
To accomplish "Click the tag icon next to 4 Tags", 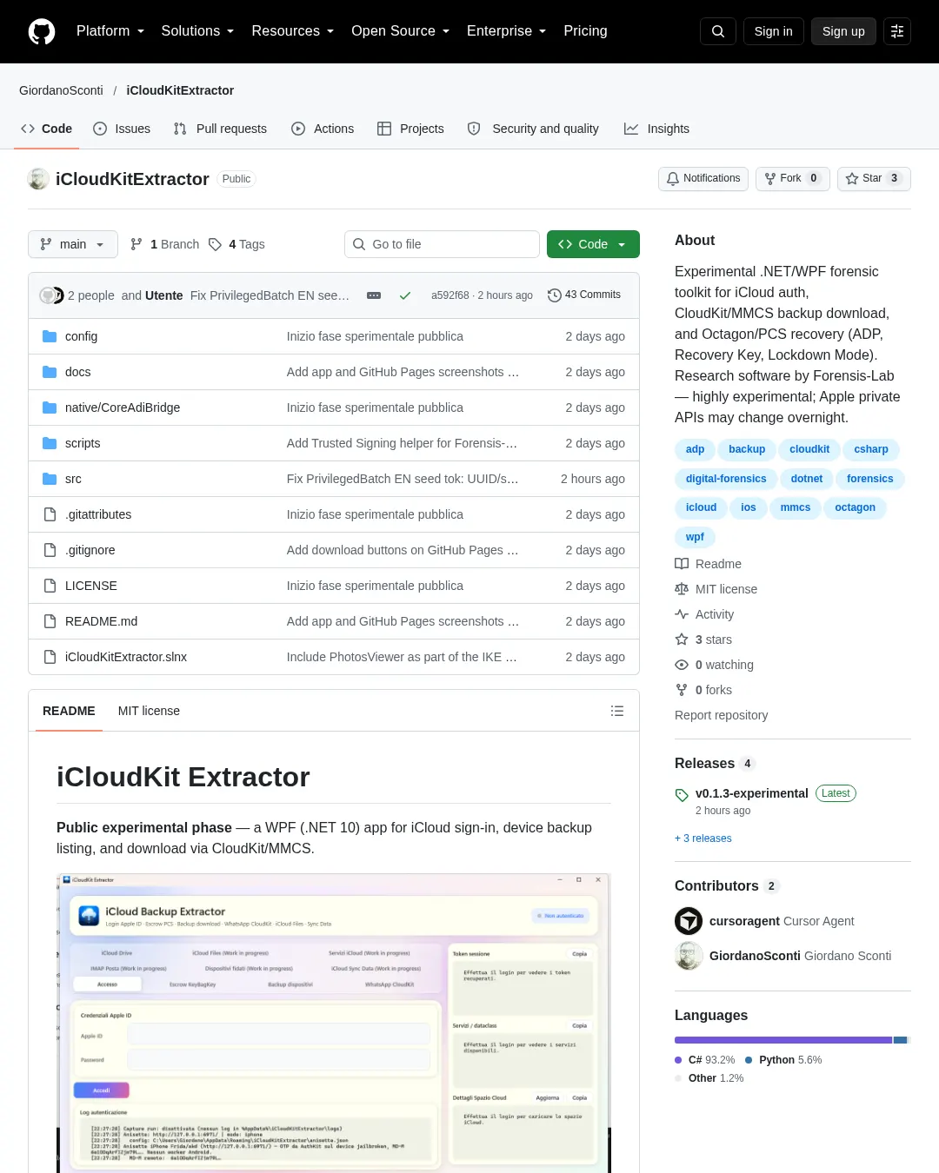I will (216, 244).
